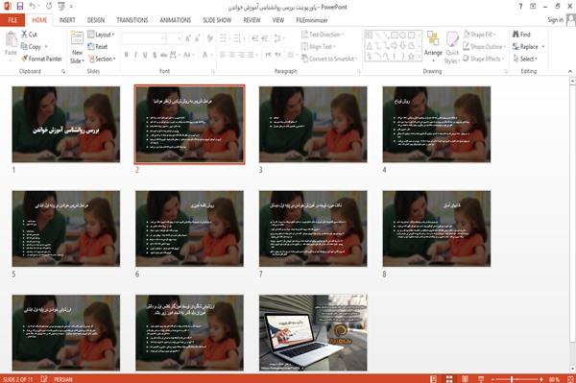Toggle right-to-left text direction button
The image size is (576, 383).
pyautogui.click(x=278, y=55)
